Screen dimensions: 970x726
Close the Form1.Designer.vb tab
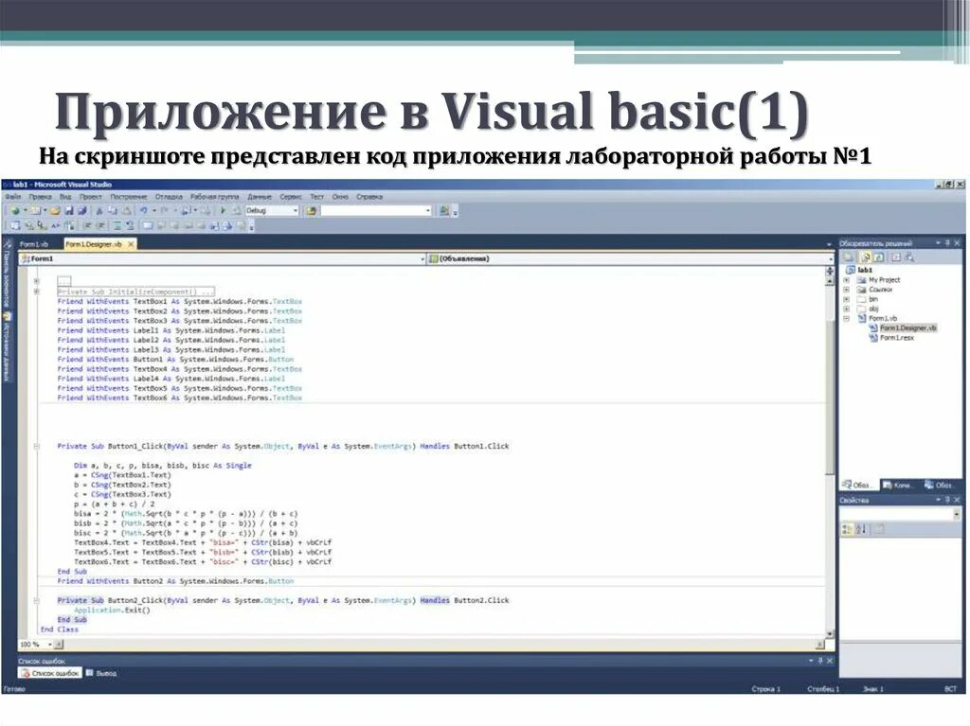pos(131,244)
